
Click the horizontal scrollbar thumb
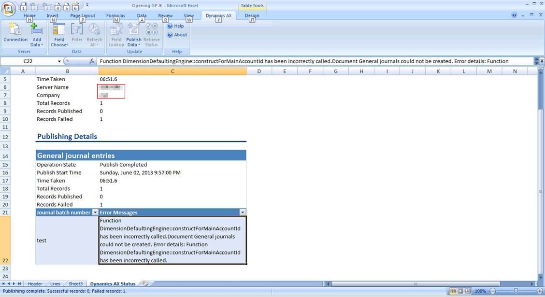416,284
